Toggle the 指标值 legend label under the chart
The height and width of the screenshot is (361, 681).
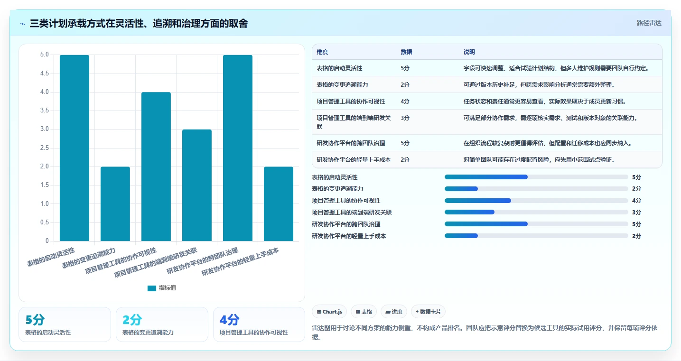coord(168,288)
